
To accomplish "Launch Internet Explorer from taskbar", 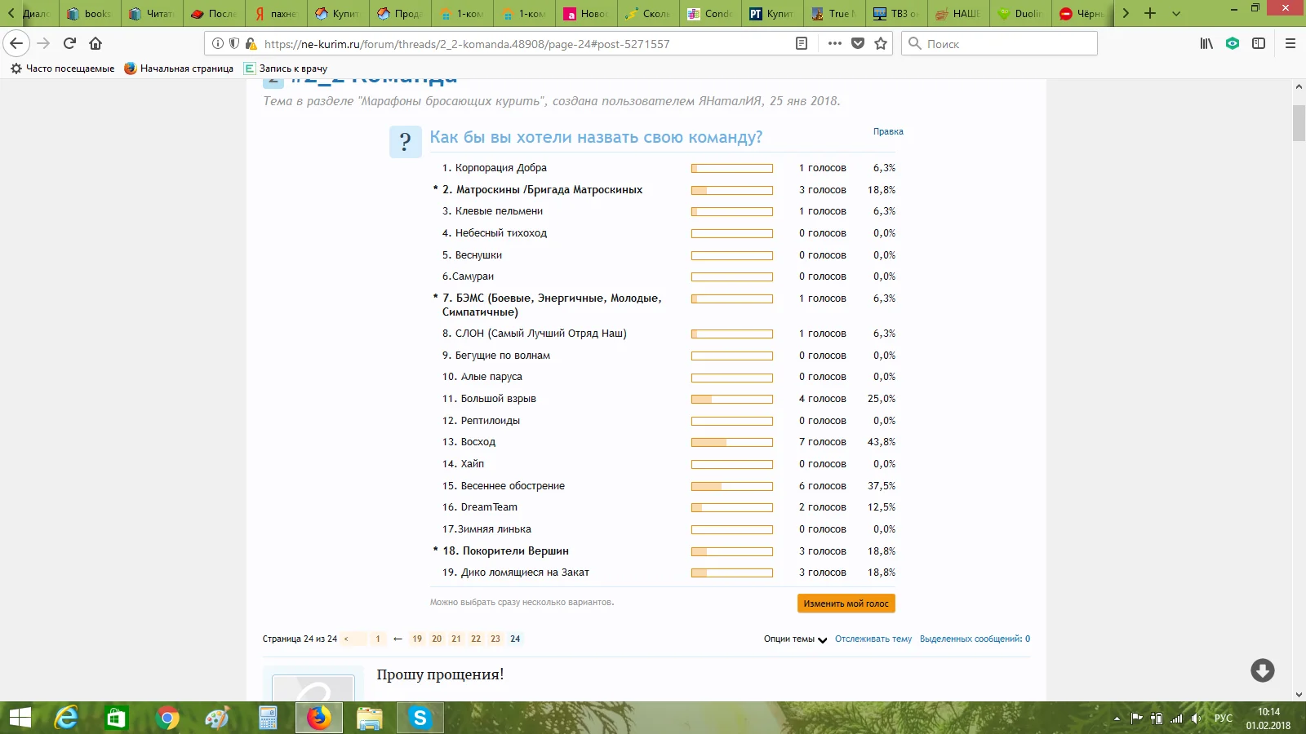I will (65, 718).
